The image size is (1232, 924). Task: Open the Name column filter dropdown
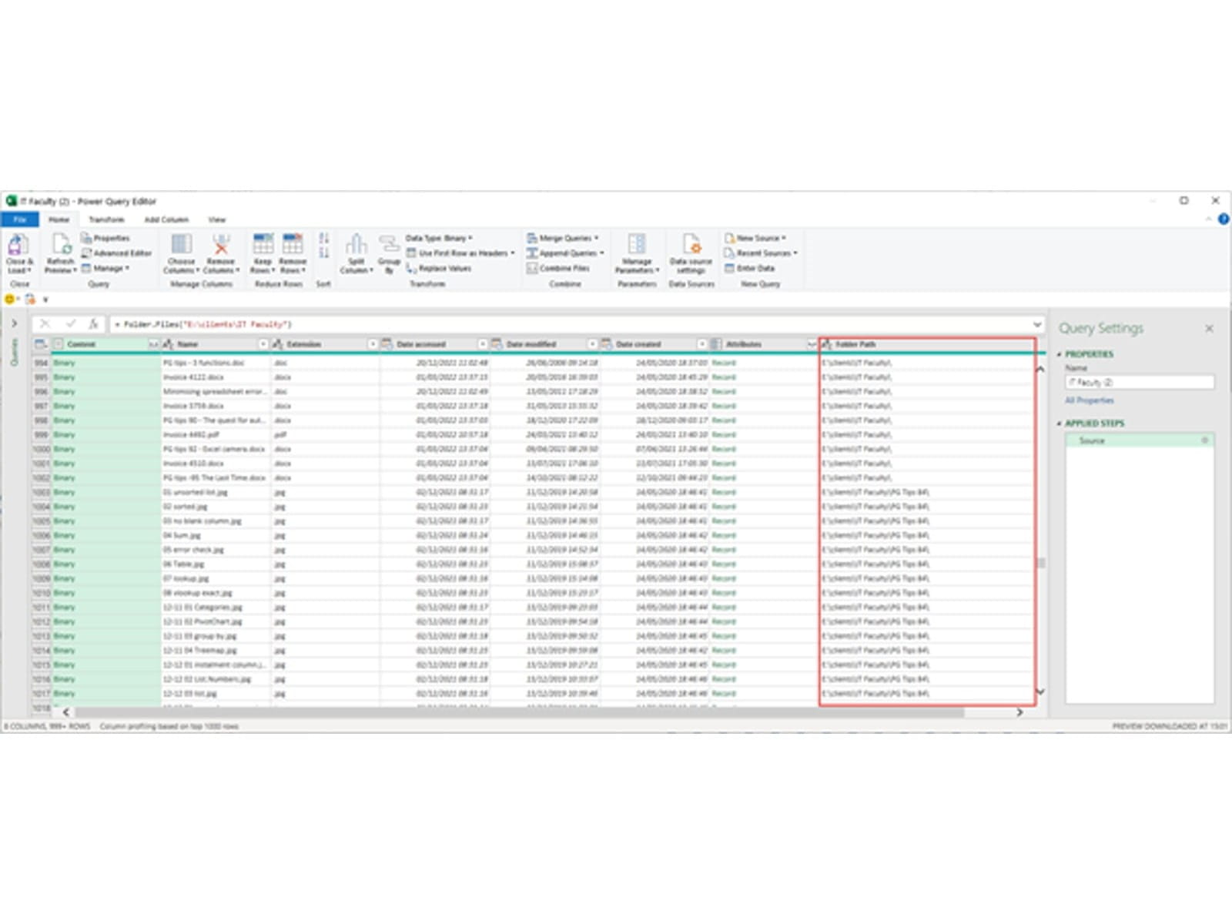263,344
